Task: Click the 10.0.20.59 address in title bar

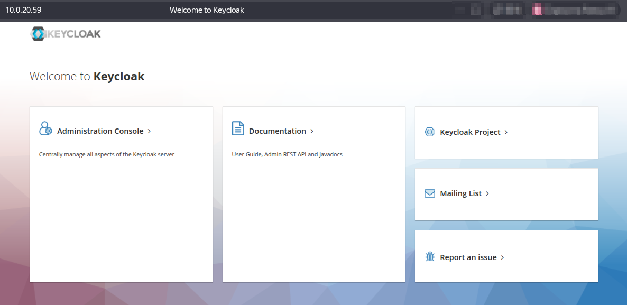Action: (23, 10)
